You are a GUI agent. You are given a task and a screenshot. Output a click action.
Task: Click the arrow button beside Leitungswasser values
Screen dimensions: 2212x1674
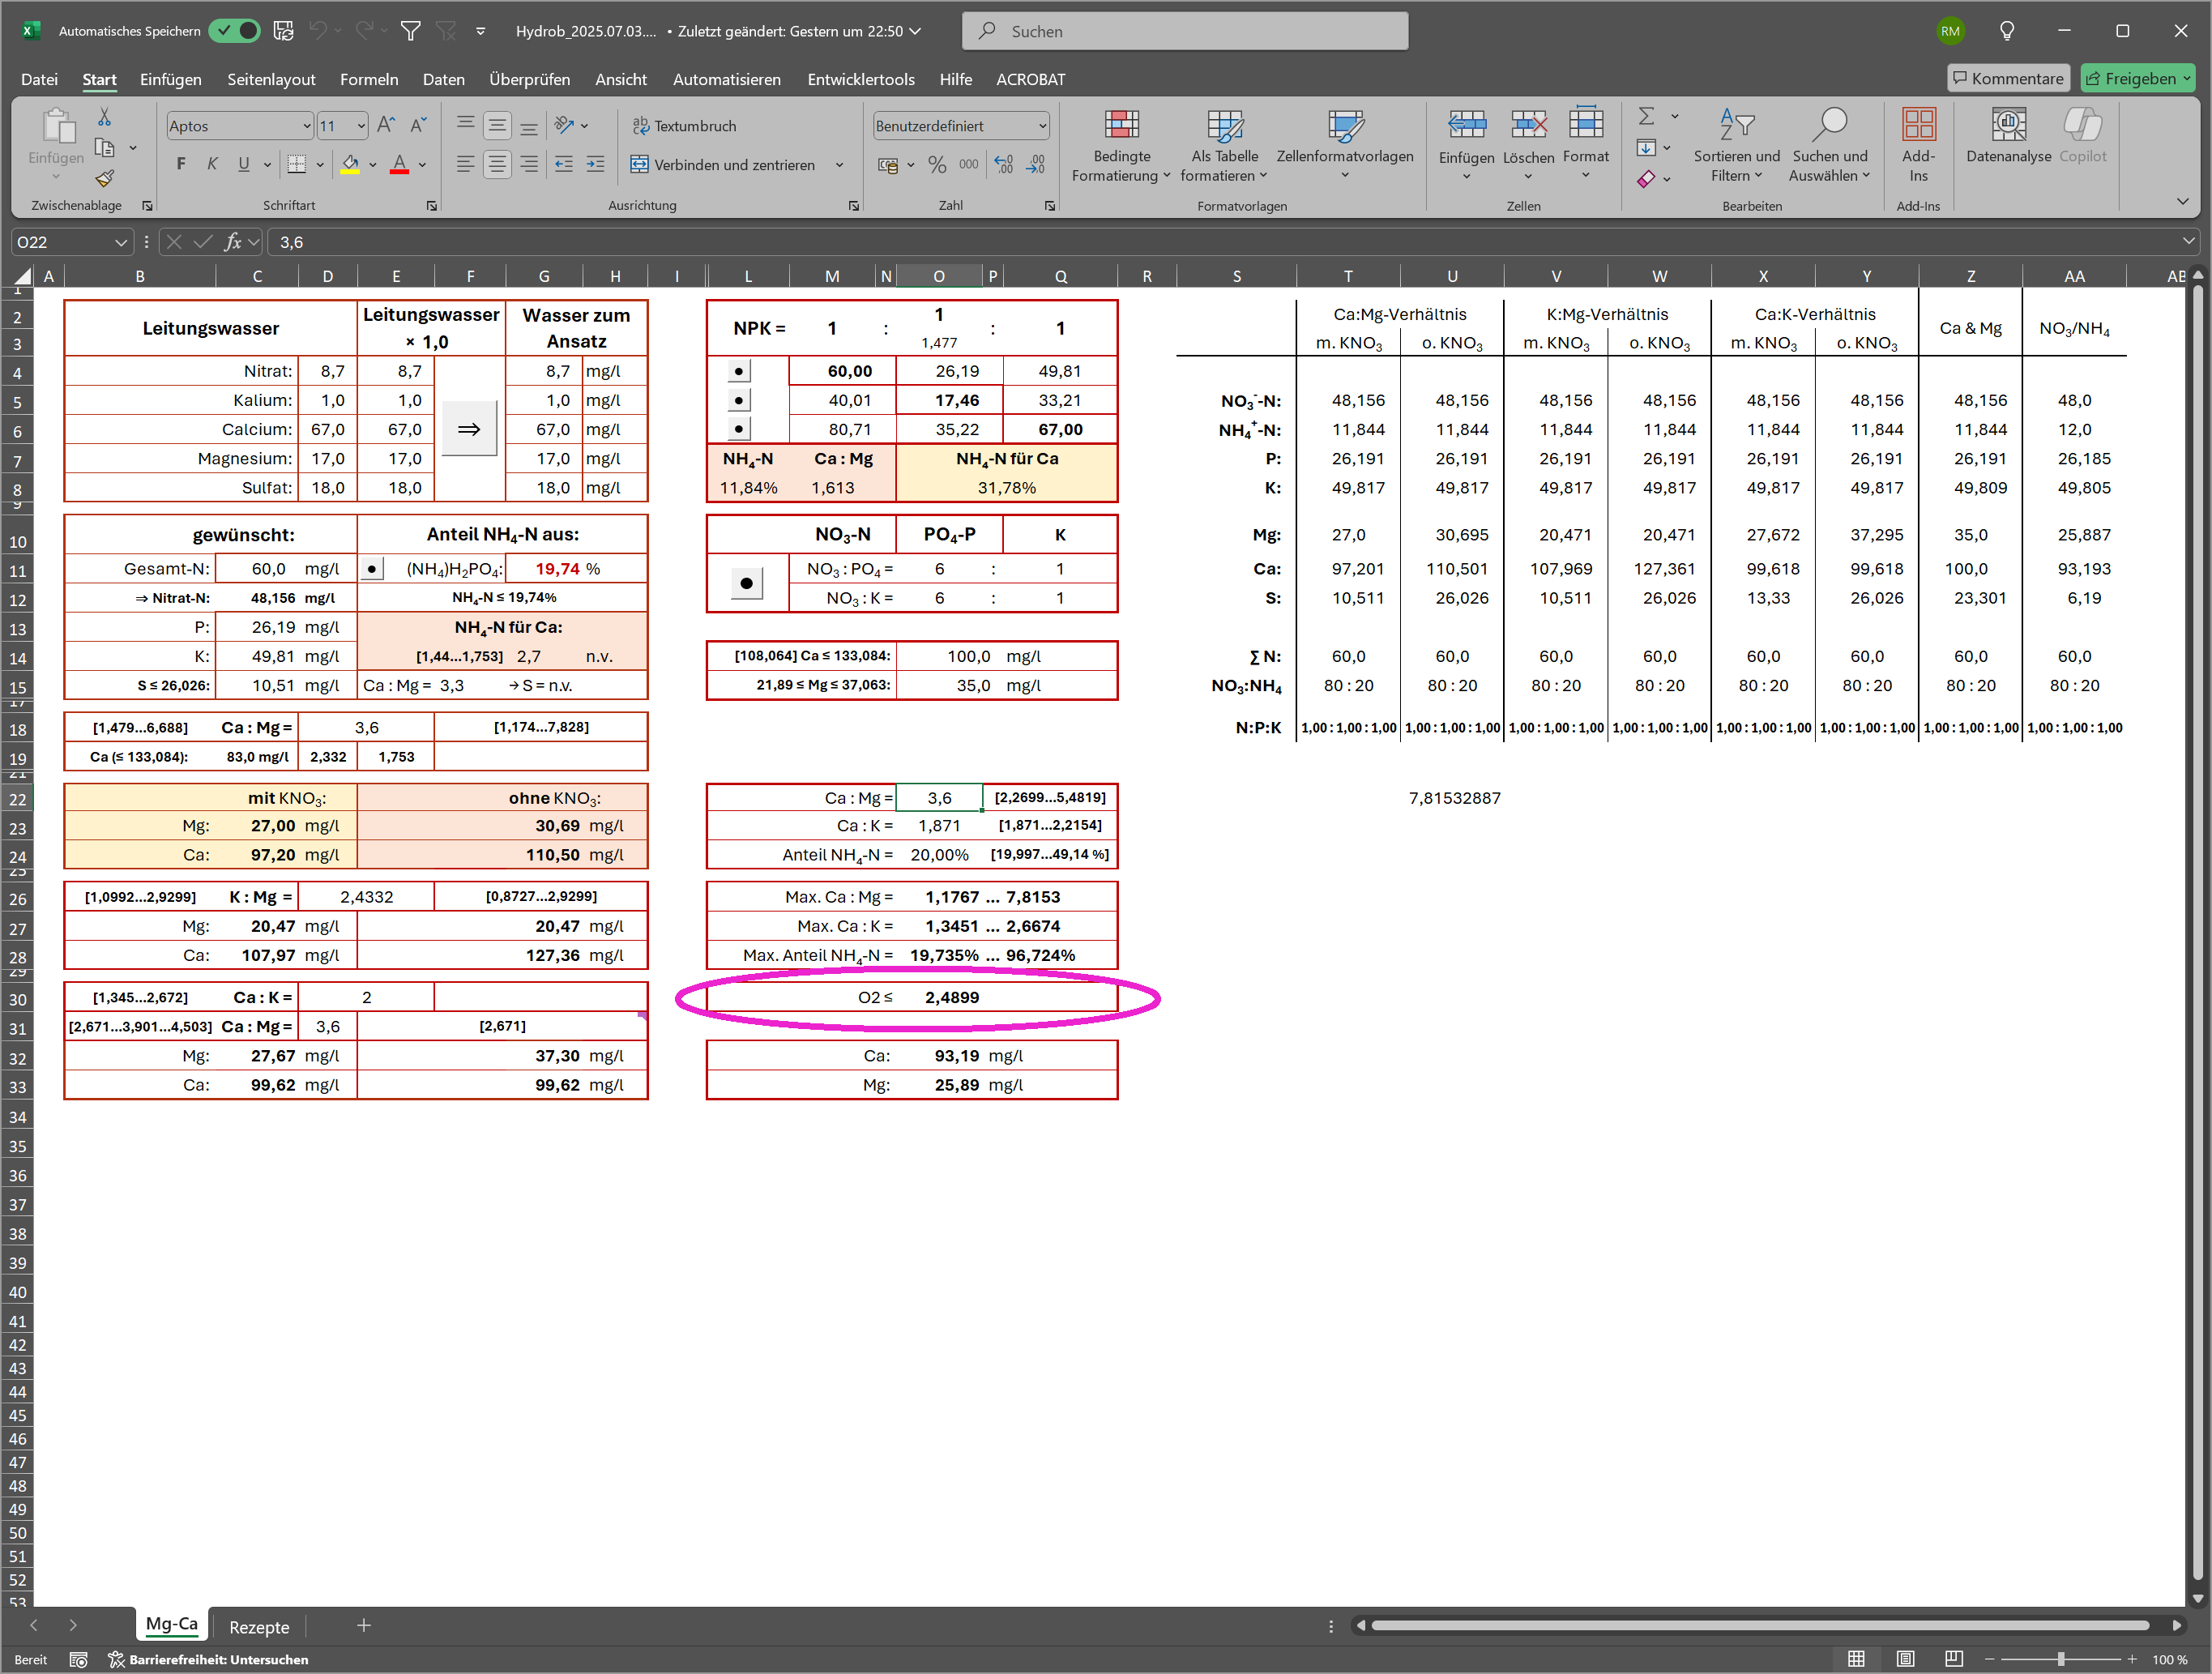pyautogui.click(x=469, y=429)
